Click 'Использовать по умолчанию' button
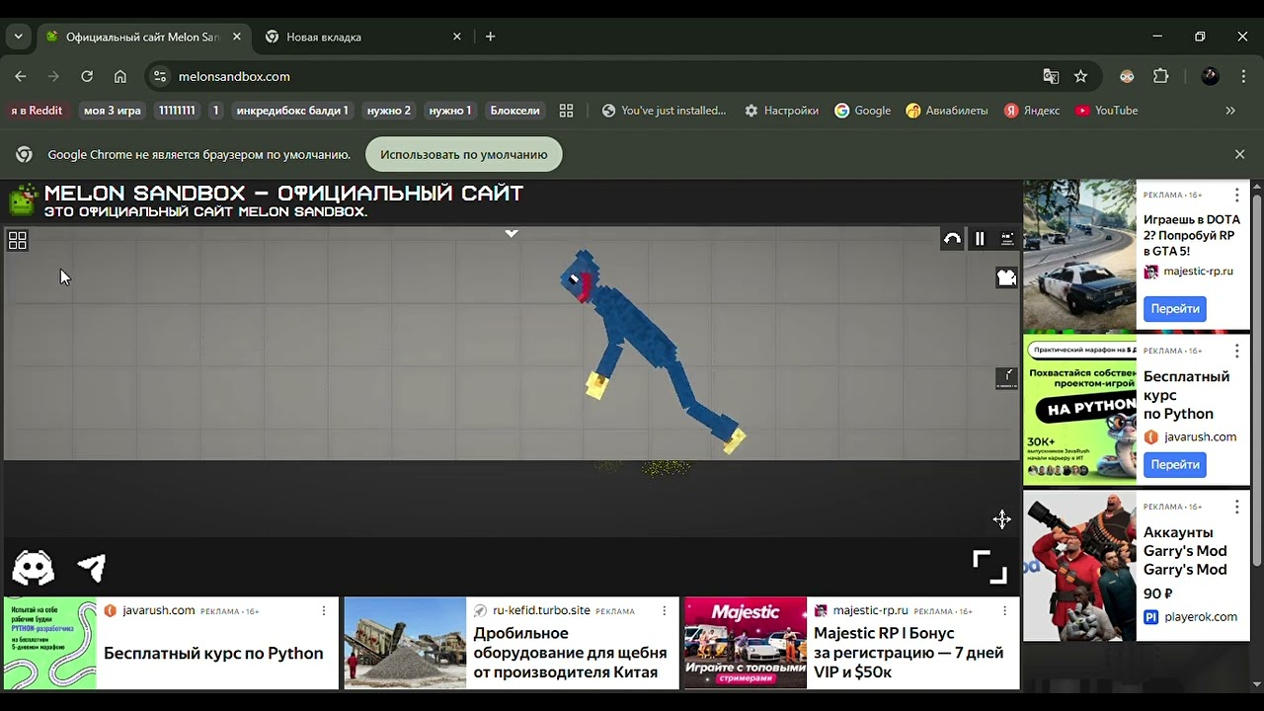 (464, 154)
